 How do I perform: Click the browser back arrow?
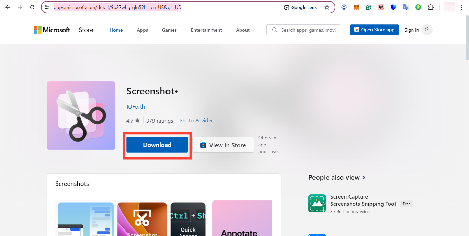point(8,7)
